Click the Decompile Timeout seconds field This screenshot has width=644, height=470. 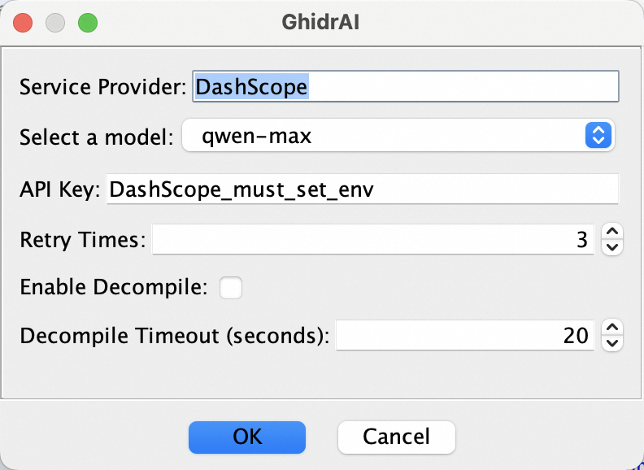pyautogui.click(x=465, y=335)
